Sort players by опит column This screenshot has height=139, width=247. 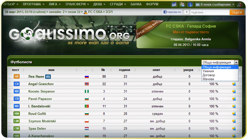(x=156, y=70)
